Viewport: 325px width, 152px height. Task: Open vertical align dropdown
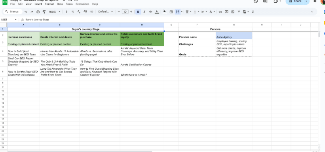tap(196, 12)
